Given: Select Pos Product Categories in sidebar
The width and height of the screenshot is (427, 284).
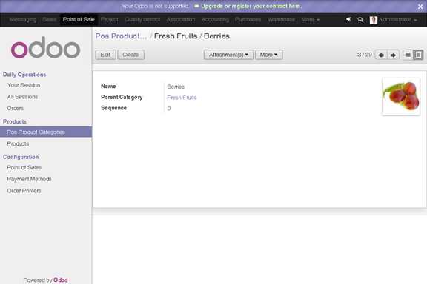Looking at the screenshot, I should click(x=46, y=132).
